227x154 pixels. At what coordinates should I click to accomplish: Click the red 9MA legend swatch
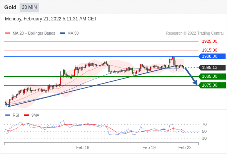(x=26, y=115)
